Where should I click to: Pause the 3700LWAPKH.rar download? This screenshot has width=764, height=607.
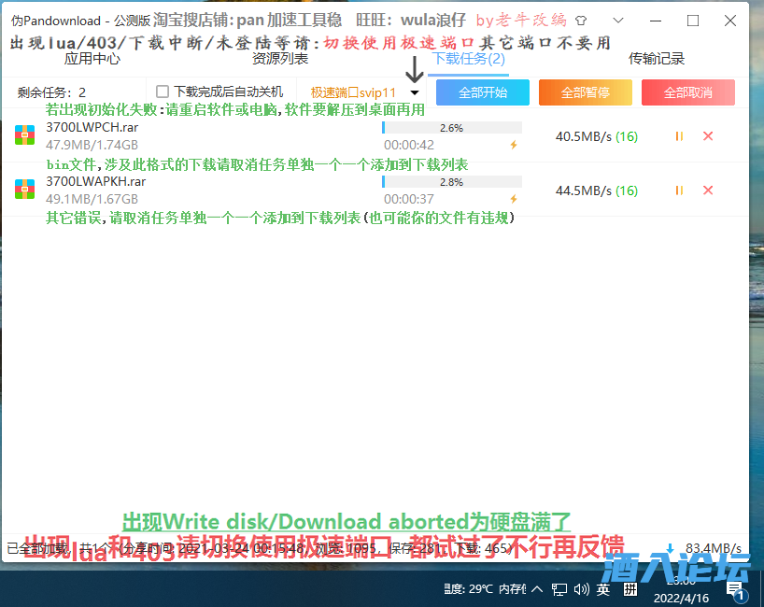(x=679, y=191)
